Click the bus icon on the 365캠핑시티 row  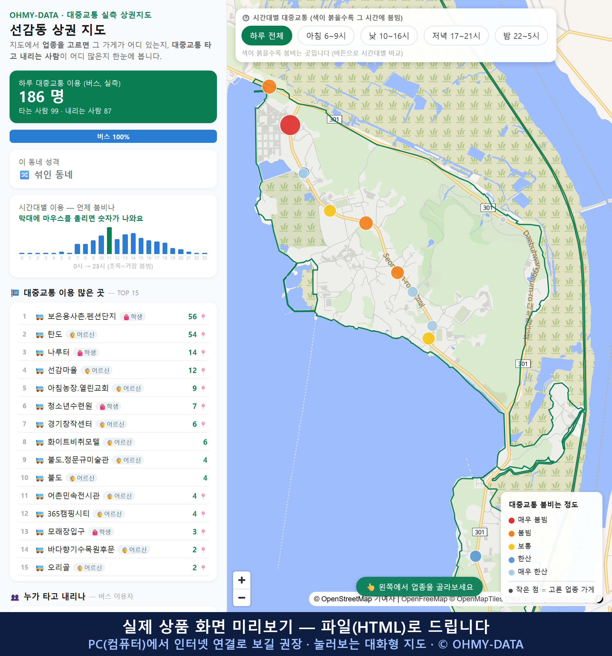39,514
